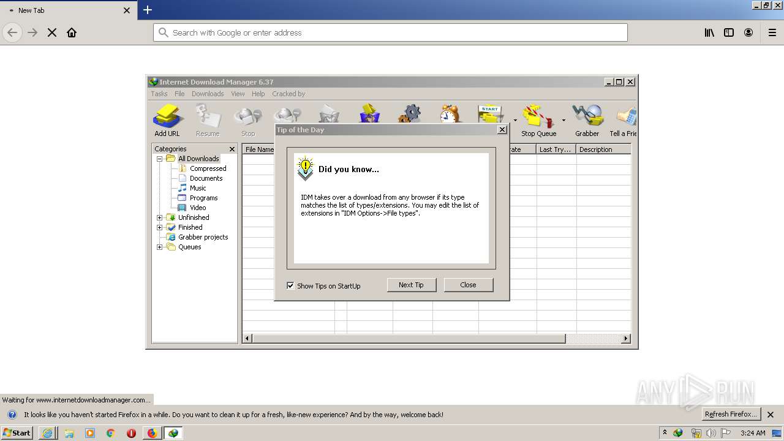Click the Windows Start button

click(x=17, y=433)
